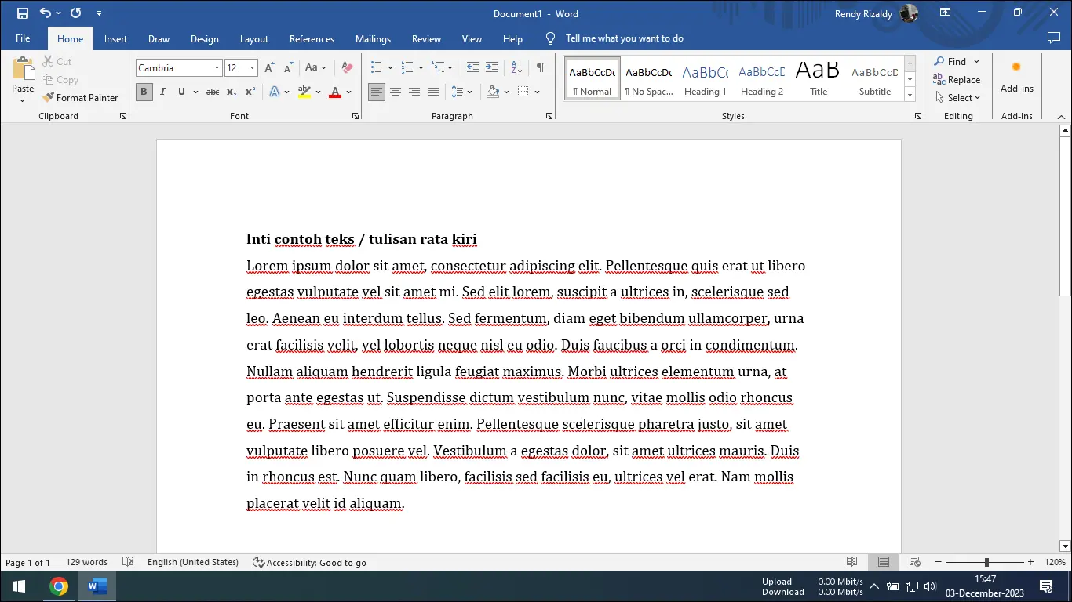Apply text highlight color
Viewport: 1072px width, 602px height.
(305, 92)
